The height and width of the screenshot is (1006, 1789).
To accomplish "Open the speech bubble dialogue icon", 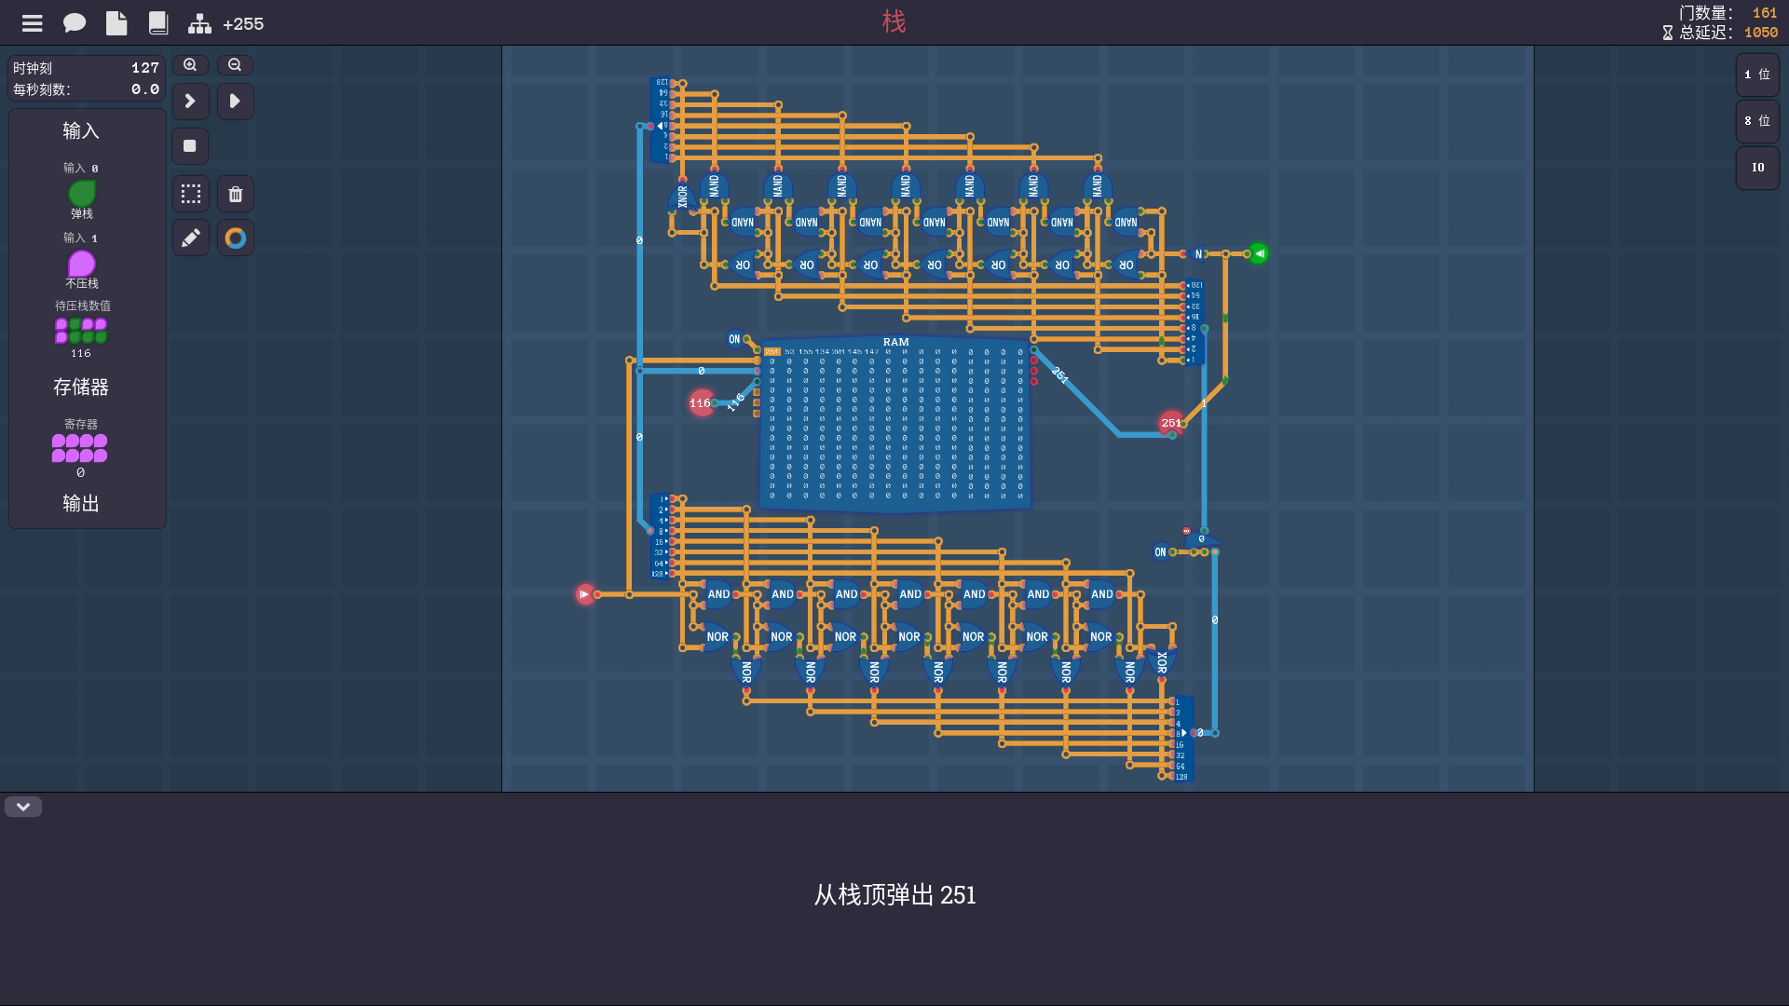I will click(75, 23).
